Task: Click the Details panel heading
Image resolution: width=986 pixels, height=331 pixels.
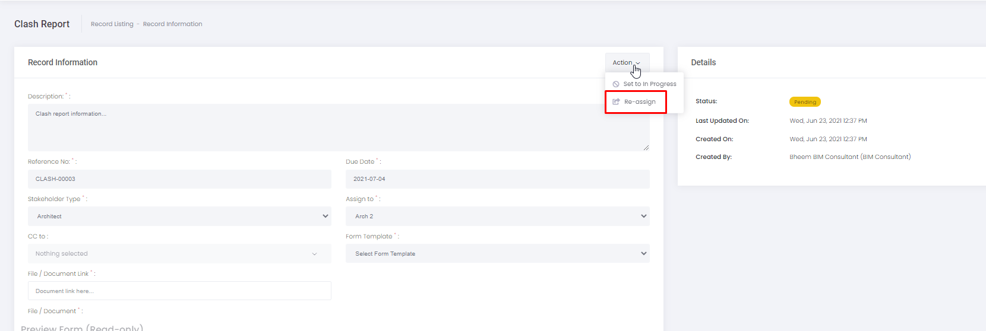Action: [x=703, y=62]
